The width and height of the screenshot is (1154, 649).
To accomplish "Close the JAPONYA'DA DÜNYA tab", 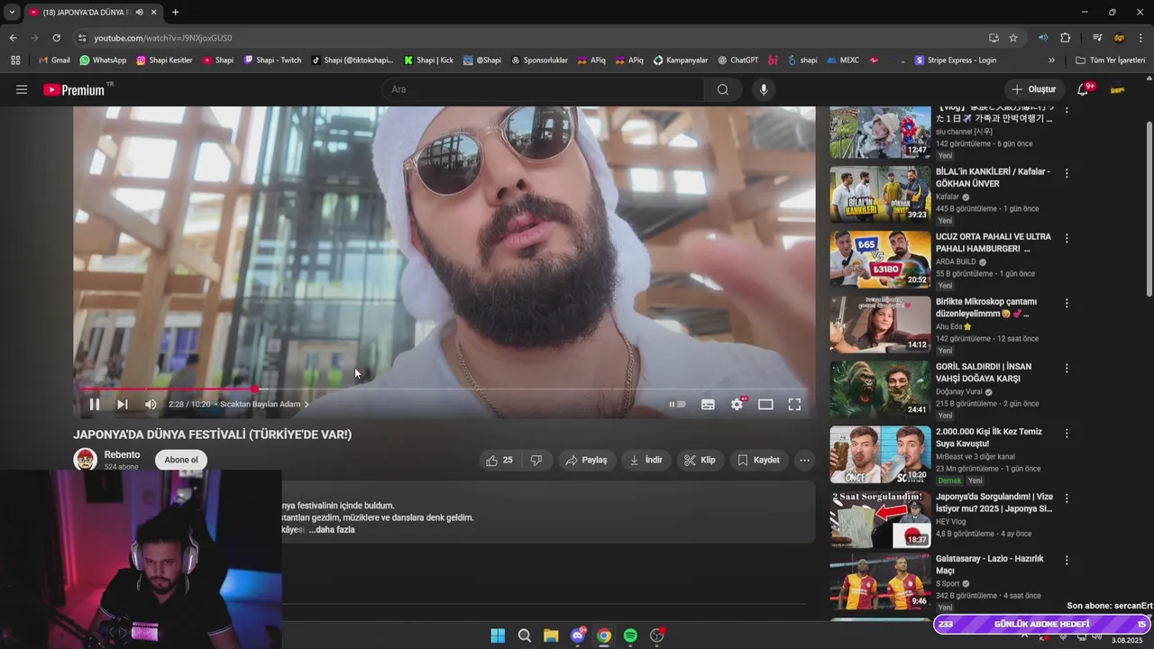I will (x=154, y=12).
